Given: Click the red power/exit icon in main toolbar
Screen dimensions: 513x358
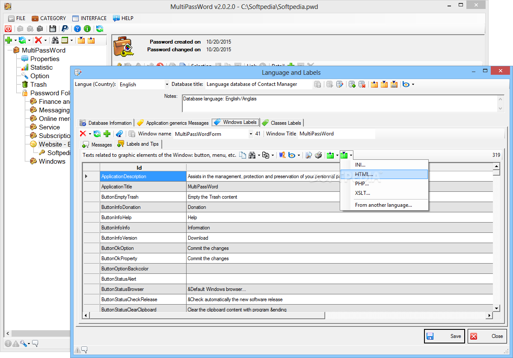Looking at the screenshot, I should (8, 29).
